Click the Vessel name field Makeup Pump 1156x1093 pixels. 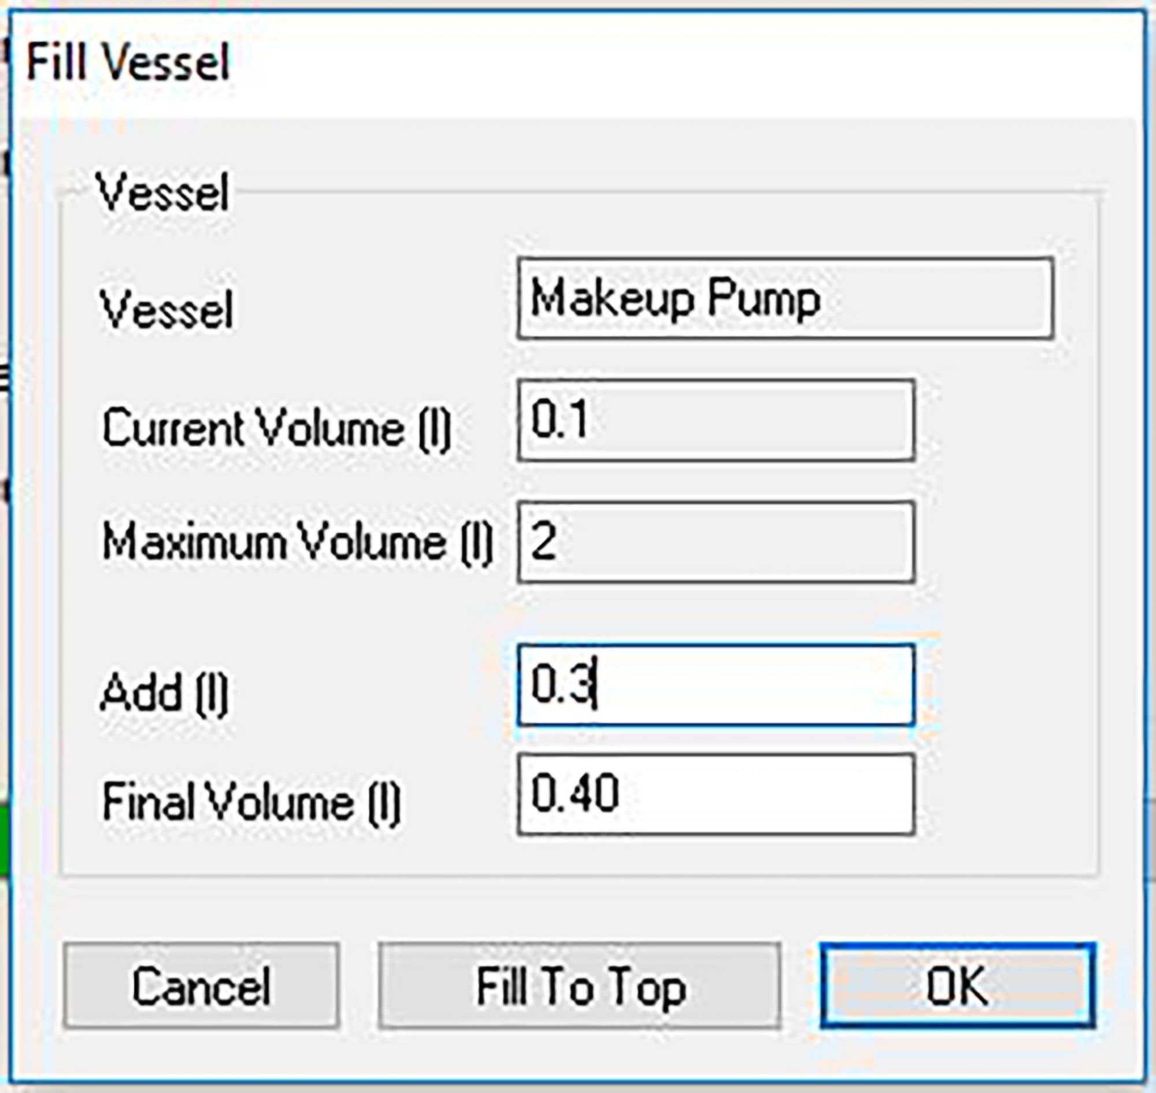click(784, 298)
